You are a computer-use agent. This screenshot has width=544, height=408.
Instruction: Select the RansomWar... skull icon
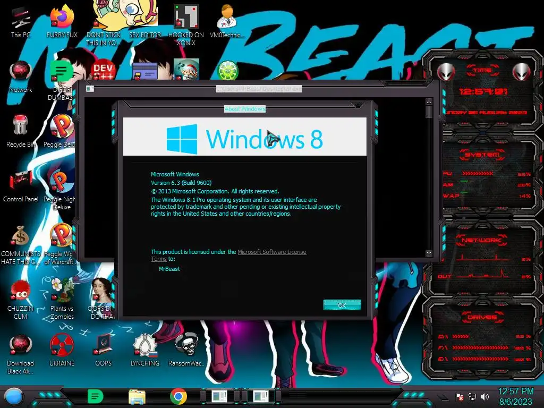(186, 350)
